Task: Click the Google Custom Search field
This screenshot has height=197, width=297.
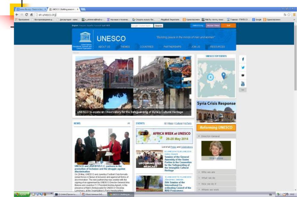Action: [x=142, y=26]
